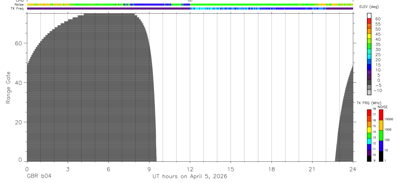Pick the yellow segment in the elevation color bar
The height and width of the screenshot is (183, 397).
369,36
